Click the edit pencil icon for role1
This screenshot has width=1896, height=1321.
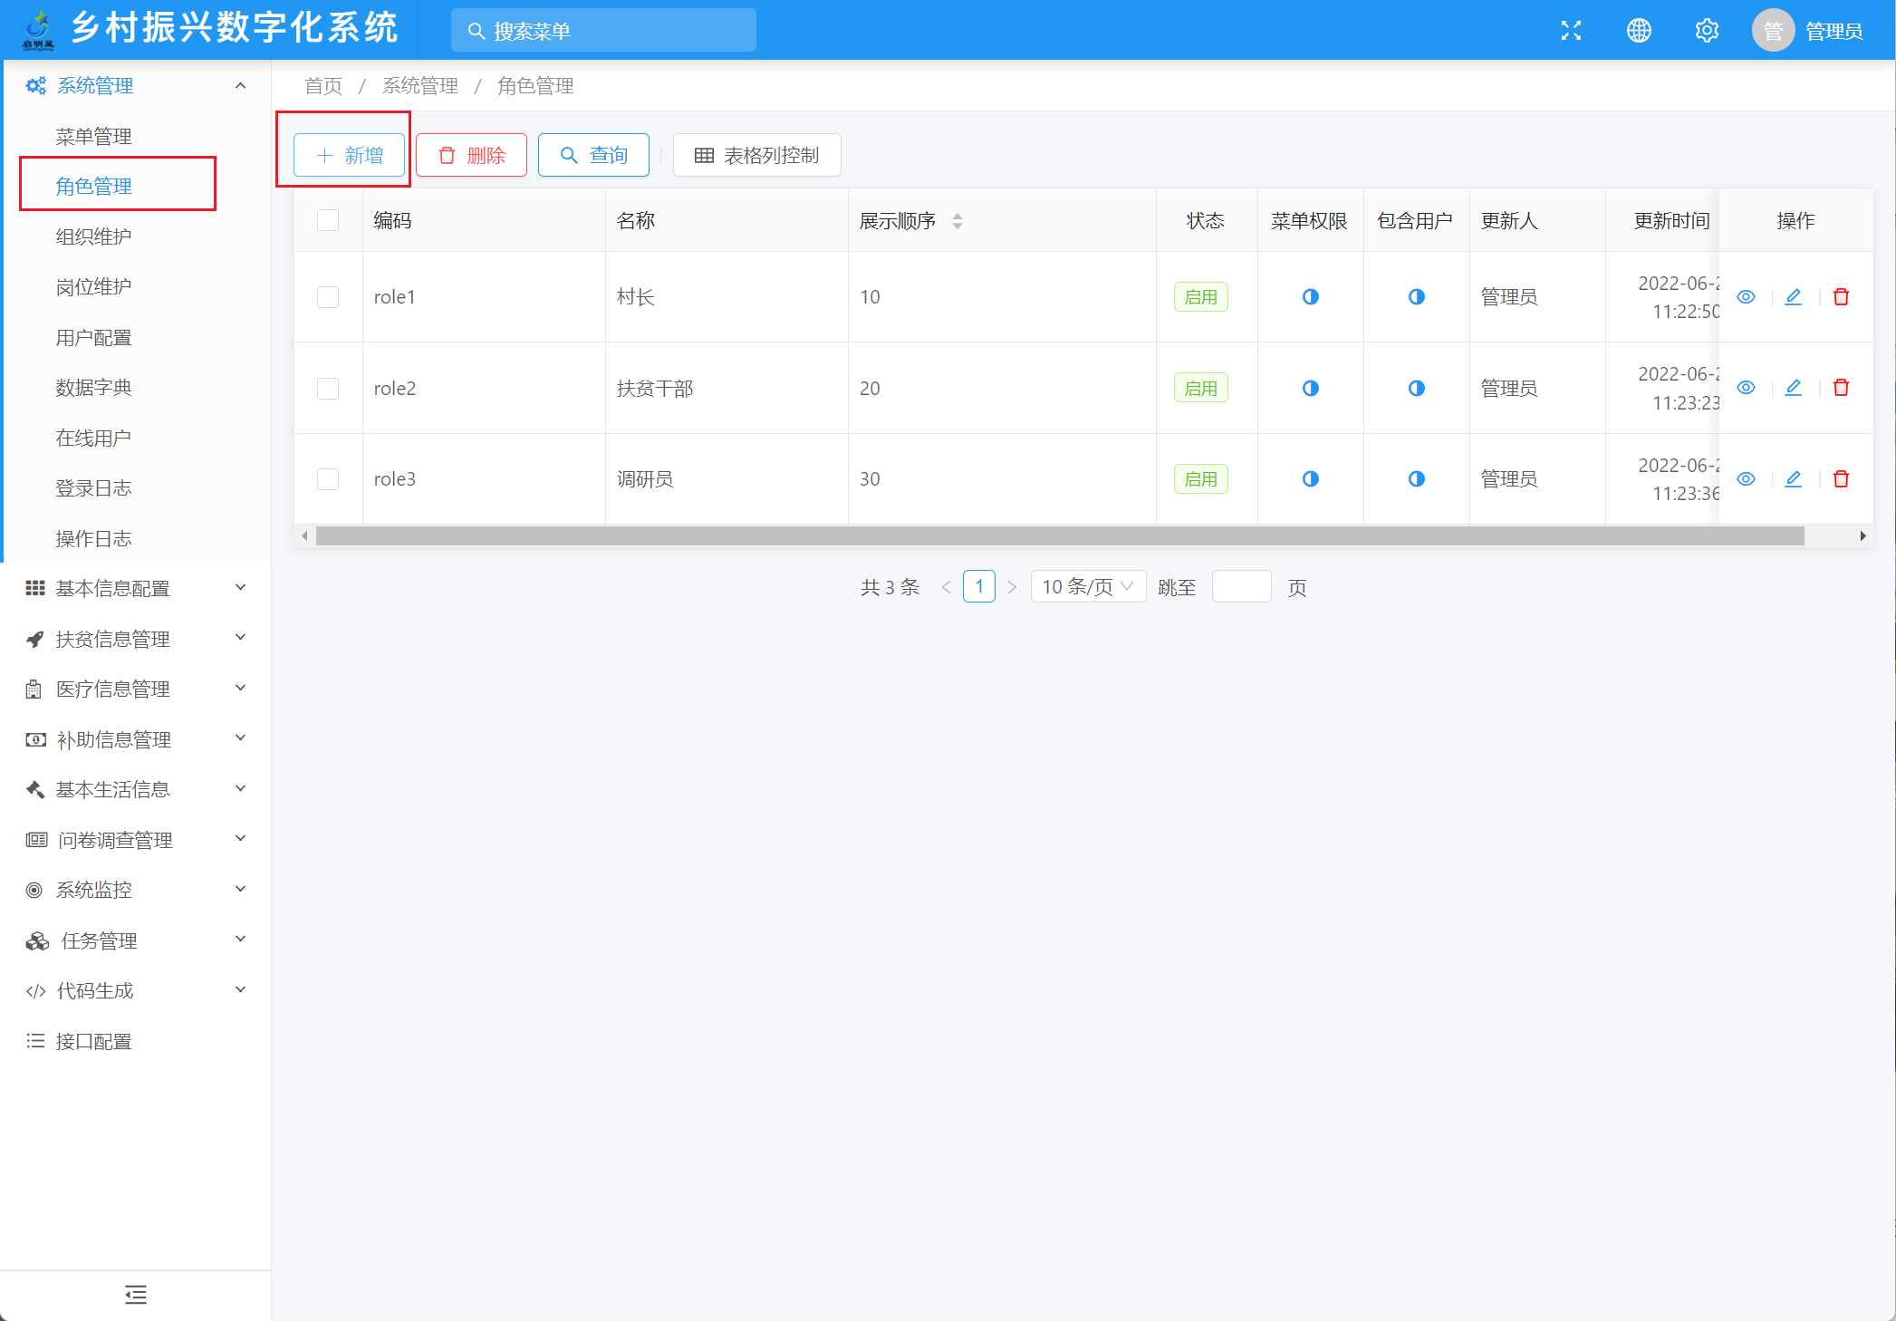1793,297
